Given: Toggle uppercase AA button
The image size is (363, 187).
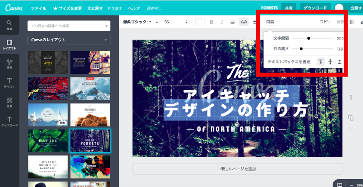Looking at the screenshot, I should pos(244,22).
